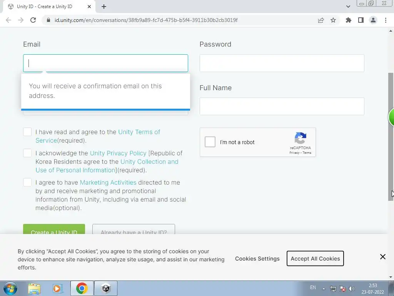View site info via the padlock icon
The width and height of the screenshot is (394, 296).
click(x=48, y=20)
